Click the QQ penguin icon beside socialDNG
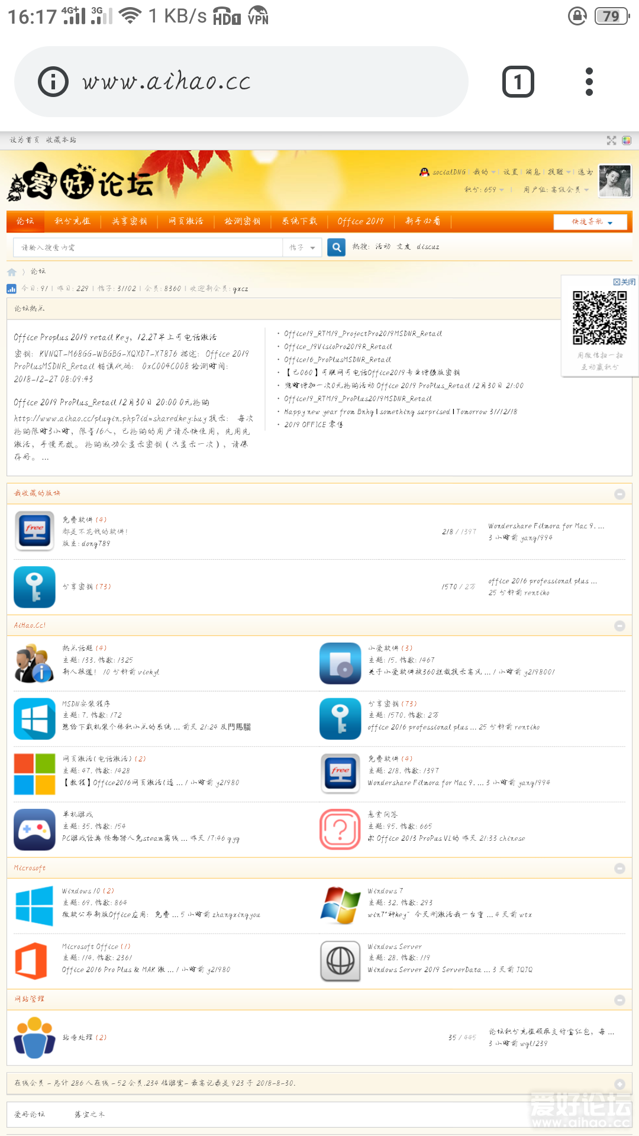 (424, 172)
